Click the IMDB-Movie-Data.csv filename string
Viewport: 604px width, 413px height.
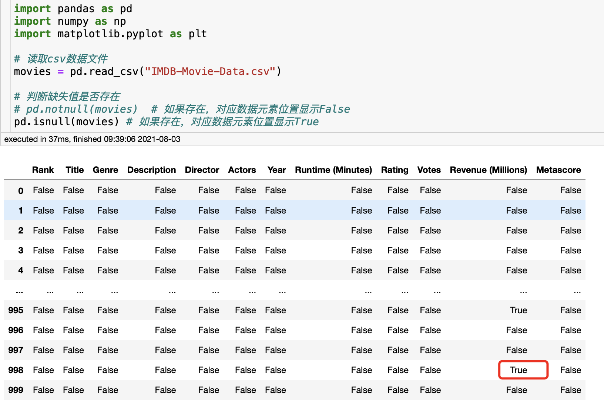click(210, 71)
